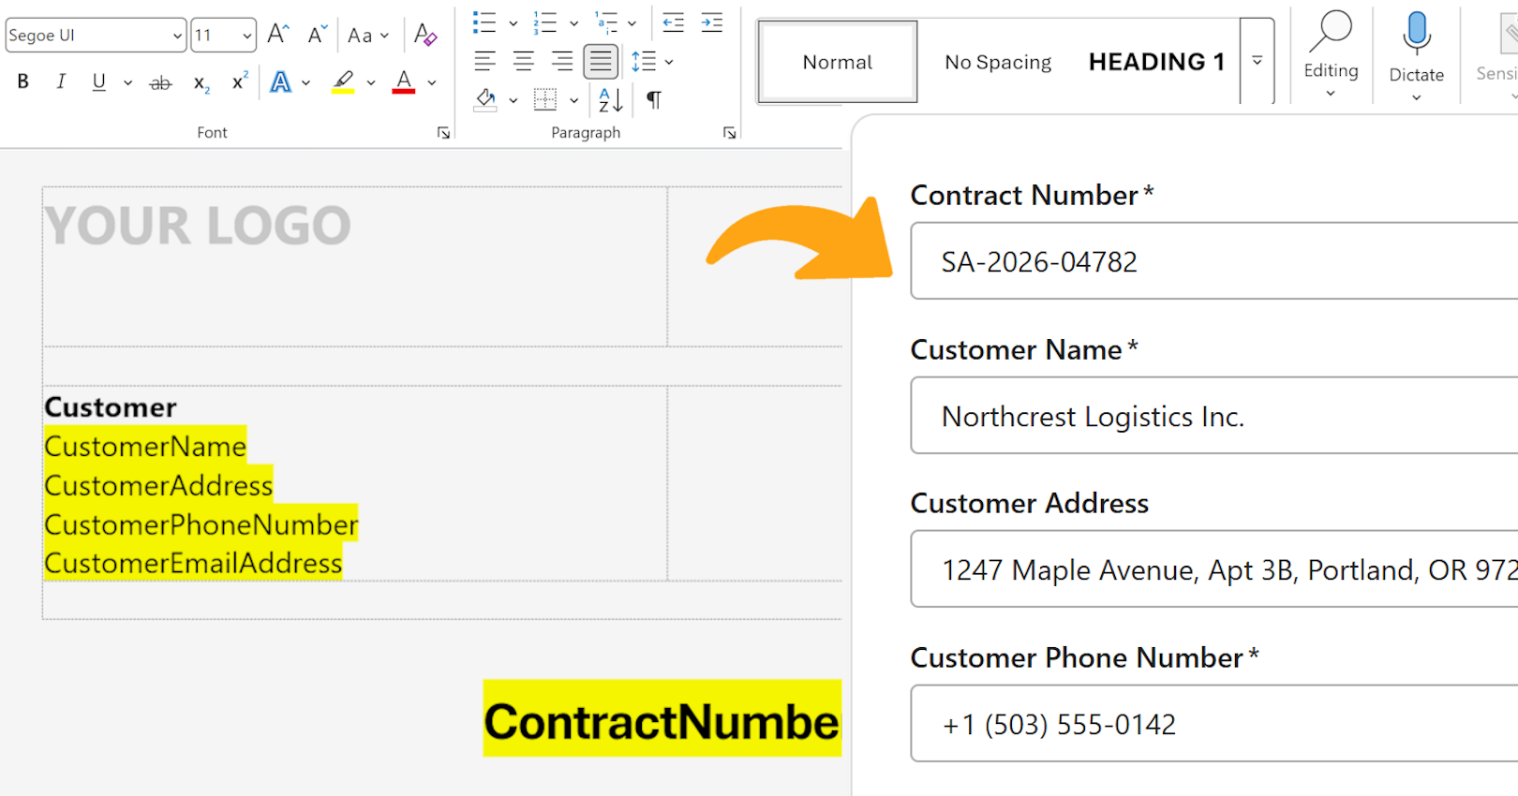Click the Justify alignment button
Image resolution: width=1518 pixels, height=796 pixels.
click(x=601, y=62)
